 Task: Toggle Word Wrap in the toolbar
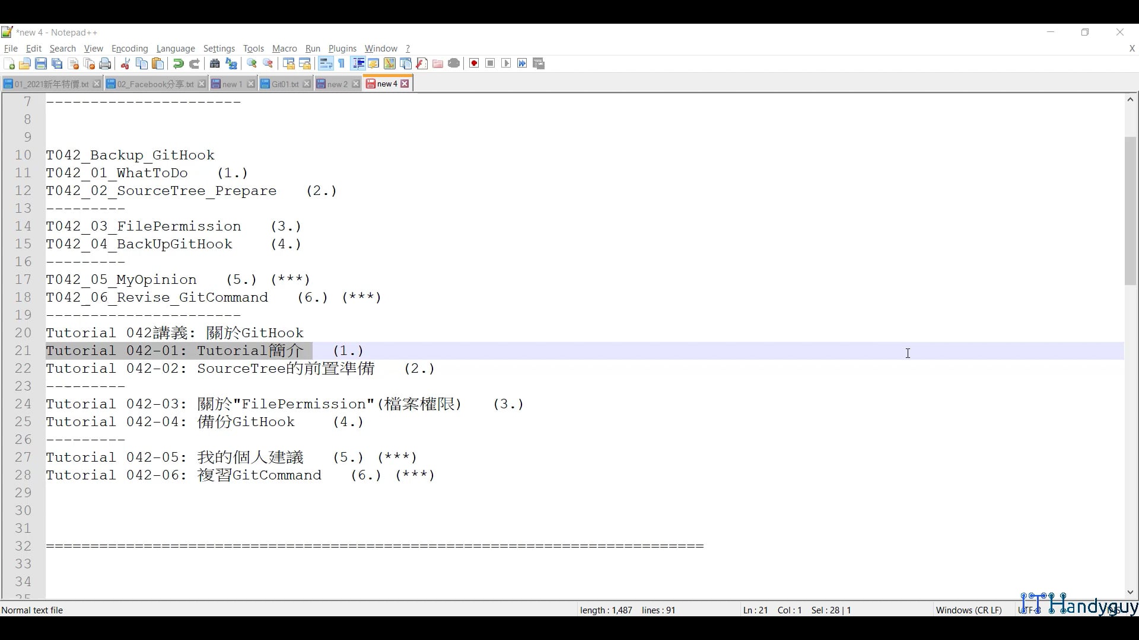tap(326, 63)
